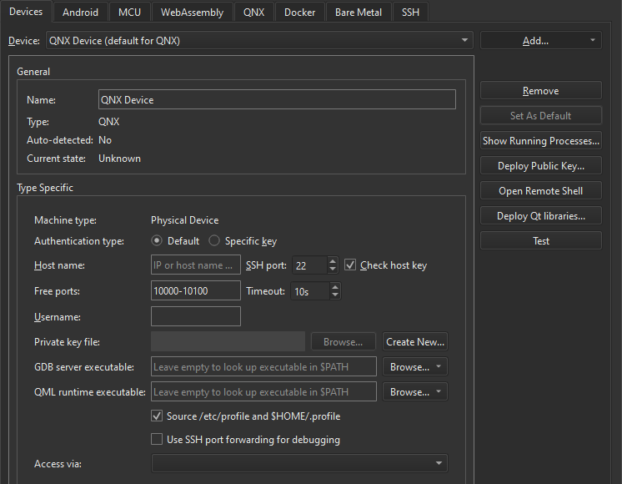Open the Docker tab
This screenshot has height=484, width=622.
click(299, 12)
